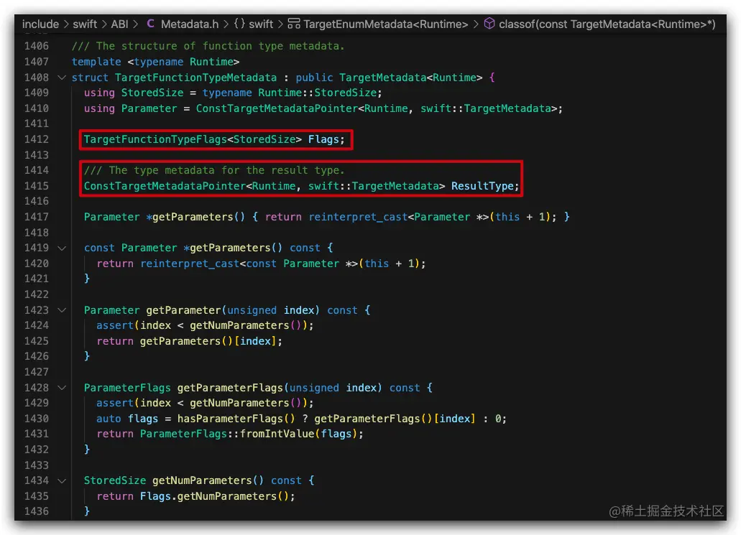Click line number 1415 in the gutter
The image size is (741, 535).
pyautogui.click(x=37, y=186)
